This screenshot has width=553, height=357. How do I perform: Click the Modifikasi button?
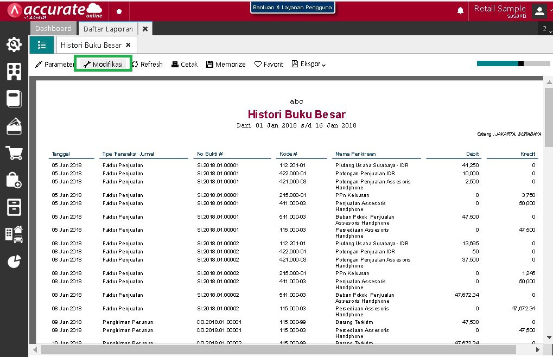click(x=103, y=64)
